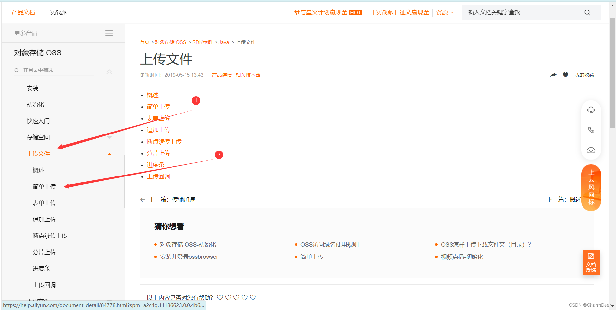Select 分片上传 in the sidebar tree
This screenshot has width=616, height=310.
click(44, 252)
